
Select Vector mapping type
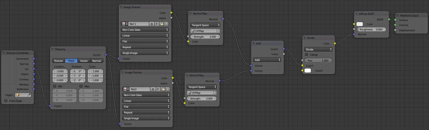(84, 61)
